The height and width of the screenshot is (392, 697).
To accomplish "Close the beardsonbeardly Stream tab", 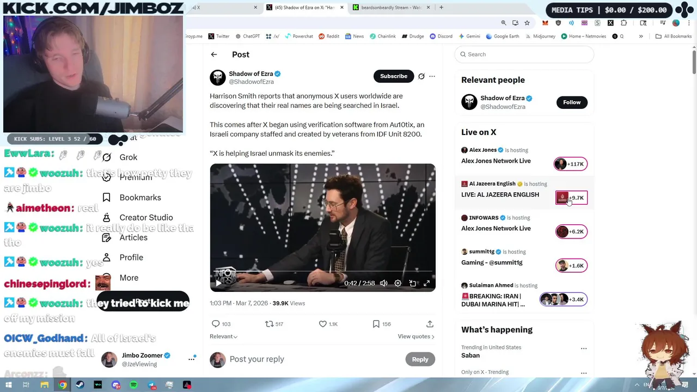I will (x=428, y=8).
